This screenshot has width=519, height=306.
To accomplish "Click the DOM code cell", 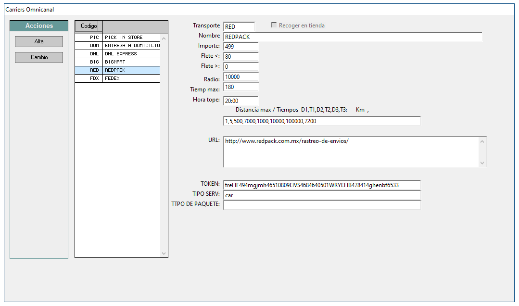I will click(89, 46).
